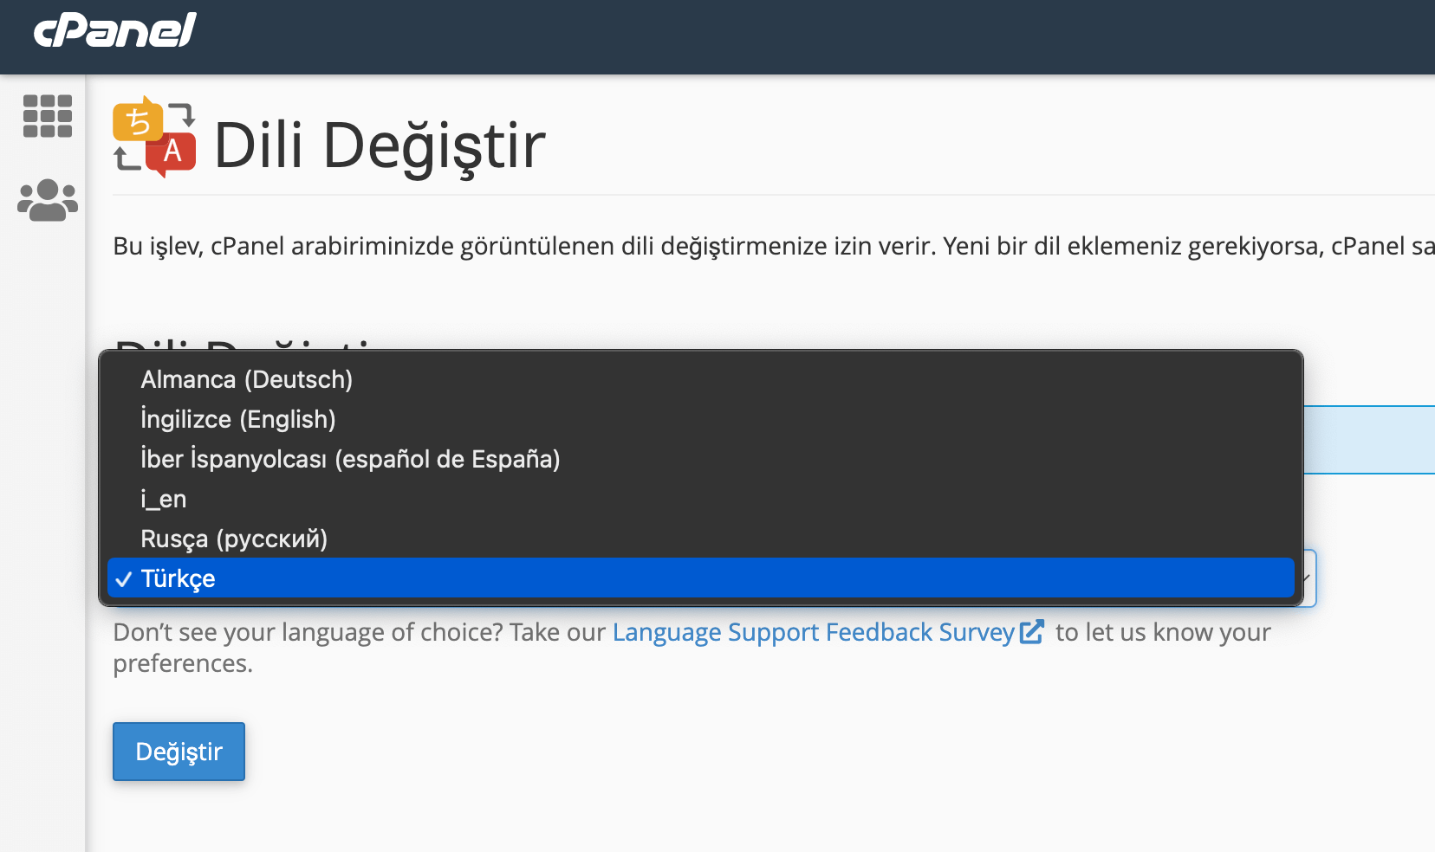The height and width of the screenshot is (852, 1435).
Task: Click the language select arrow at right edge
Action: tap(1308, 578)
